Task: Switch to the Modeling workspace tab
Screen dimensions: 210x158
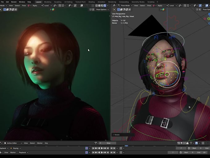Action: point(48,2)
